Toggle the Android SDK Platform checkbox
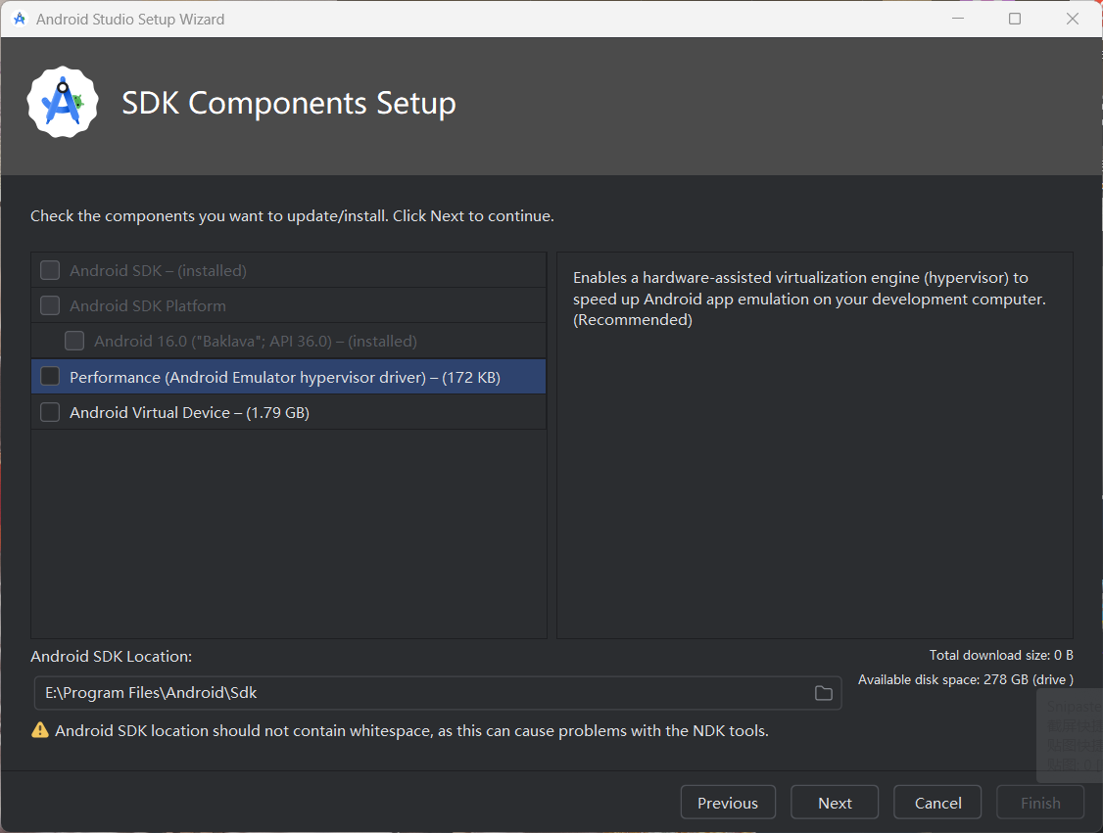 click(50, 305)
